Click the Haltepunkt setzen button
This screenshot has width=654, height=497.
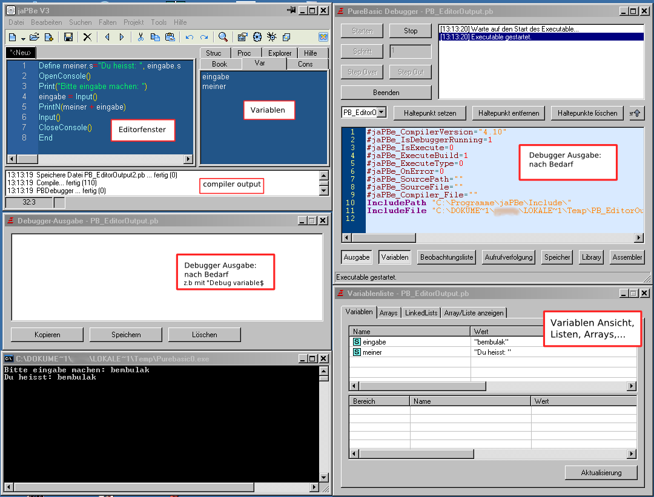[430, 113]
